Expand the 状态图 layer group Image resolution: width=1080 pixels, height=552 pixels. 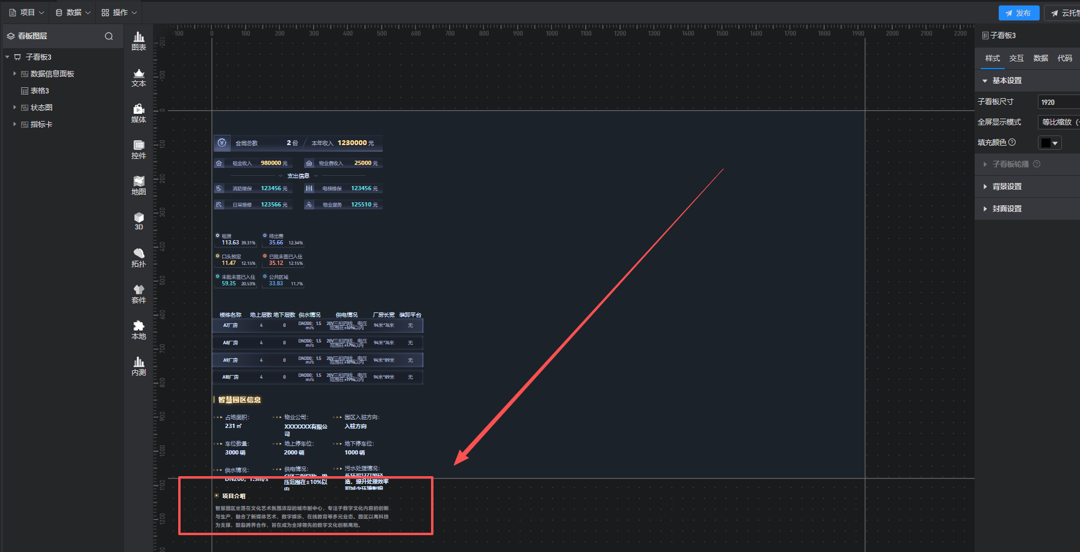[x=14, y=107]
